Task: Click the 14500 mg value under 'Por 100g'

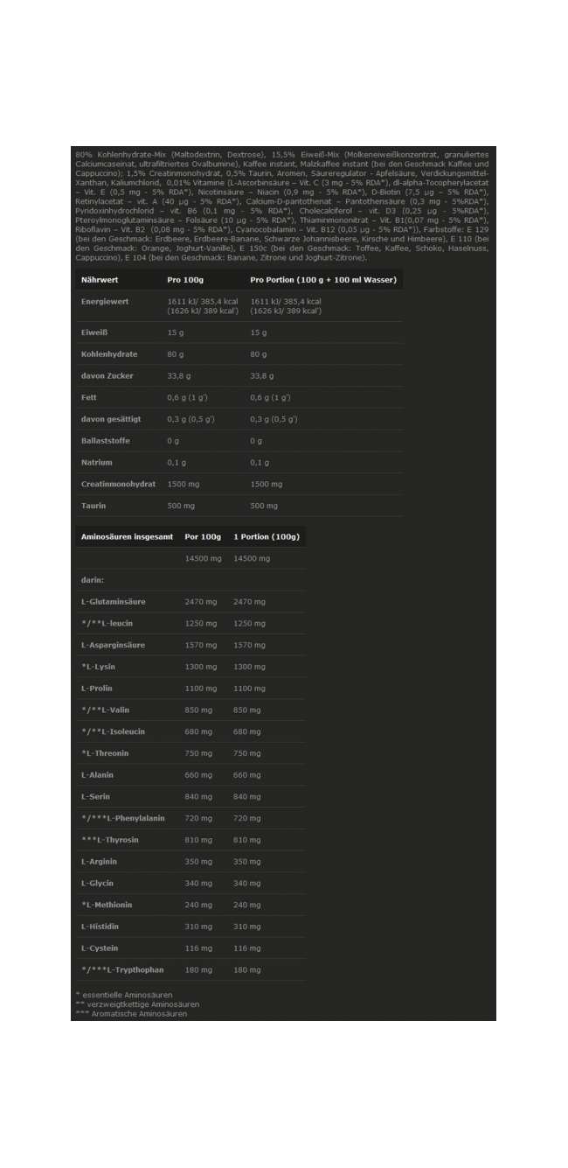Action: 203,558
